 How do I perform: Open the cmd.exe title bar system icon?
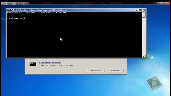click(8, 10)
